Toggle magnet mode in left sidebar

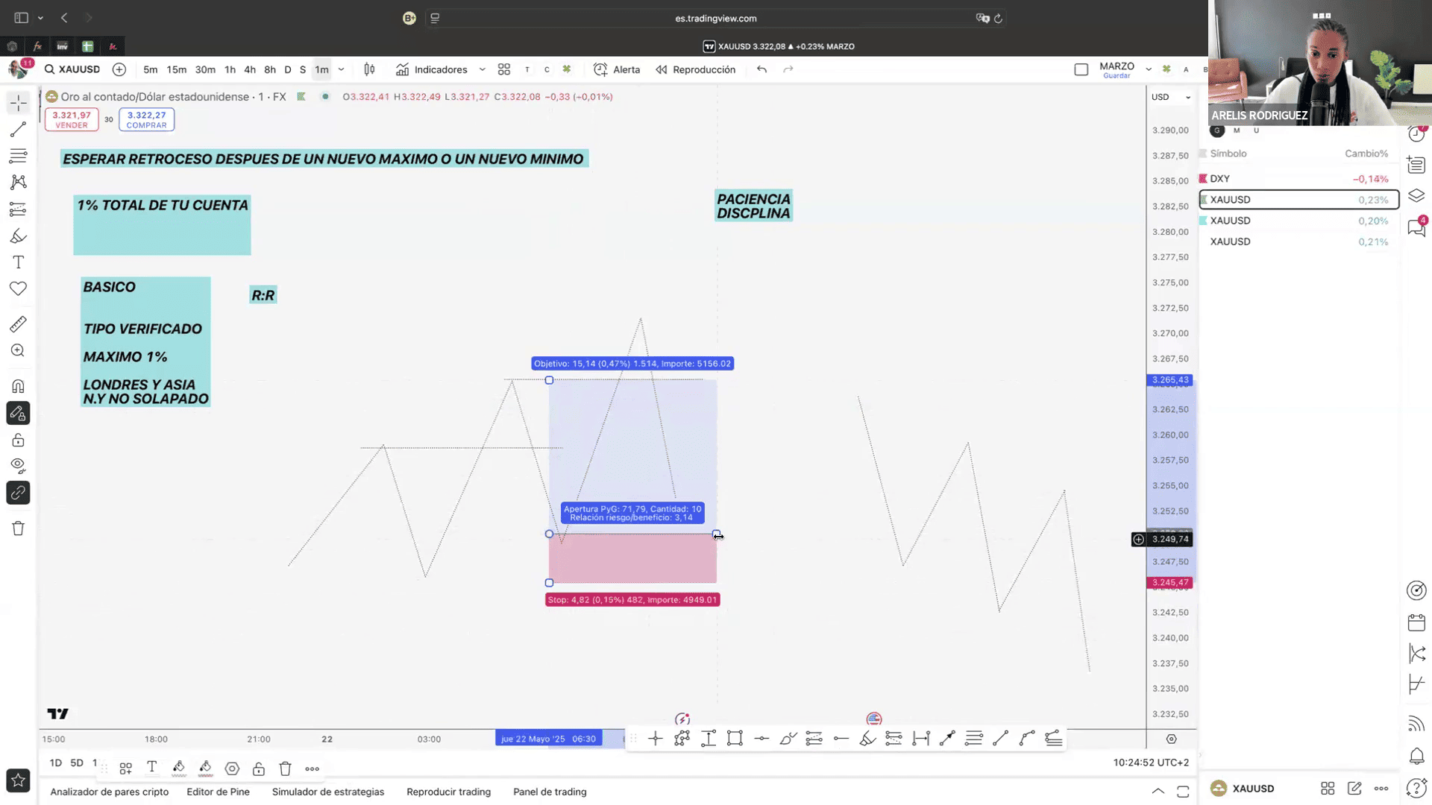coord(18,386)
